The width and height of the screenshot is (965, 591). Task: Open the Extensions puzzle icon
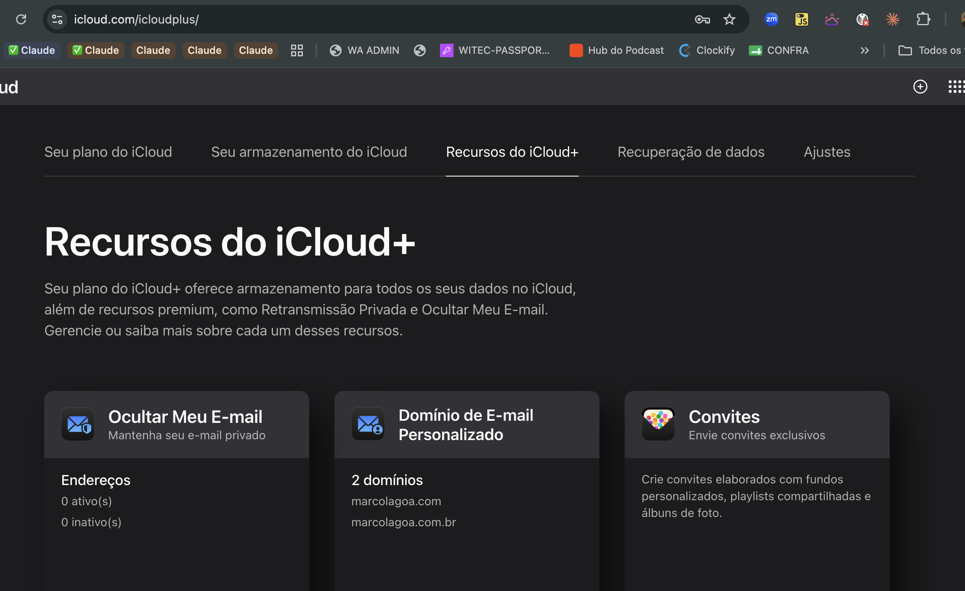point(923,19)
